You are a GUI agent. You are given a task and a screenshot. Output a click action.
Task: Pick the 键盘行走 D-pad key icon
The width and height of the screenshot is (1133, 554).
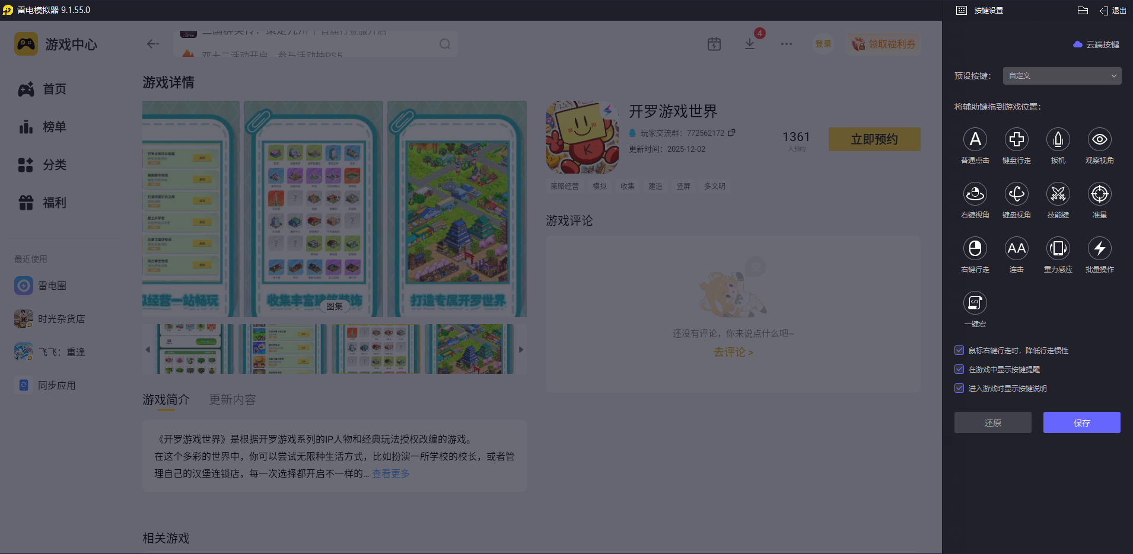(x=1016, y=139)
